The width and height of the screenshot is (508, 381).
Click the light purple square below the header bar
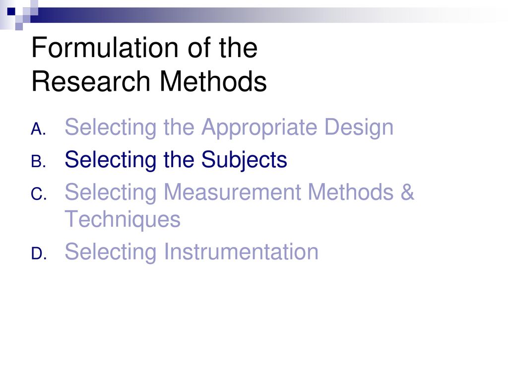19,27
